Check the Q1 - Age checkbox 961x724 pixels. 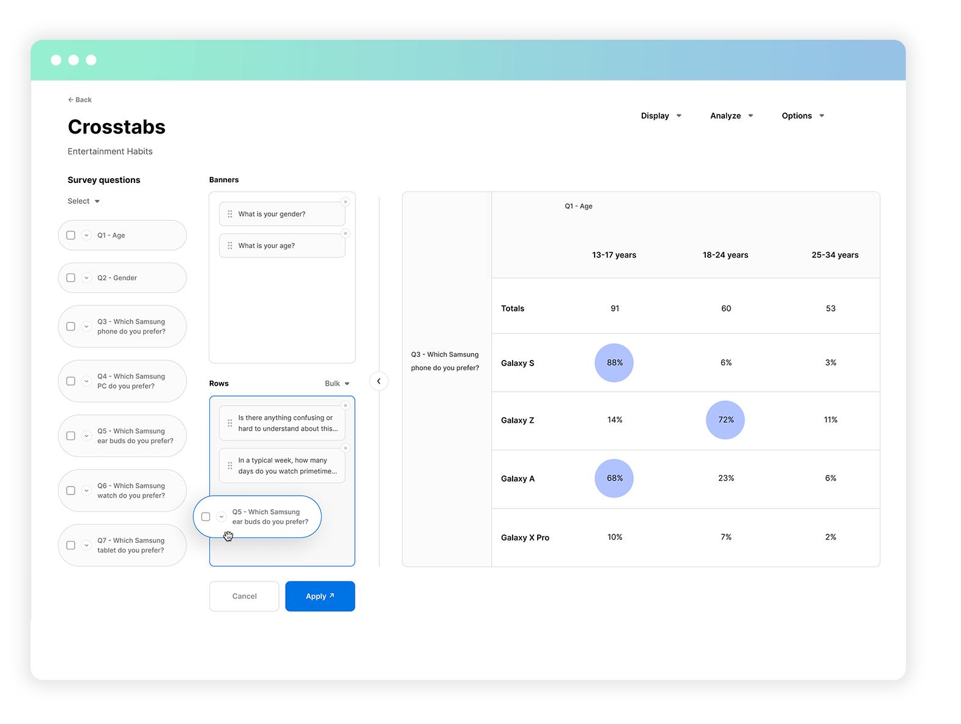(71, 235)
